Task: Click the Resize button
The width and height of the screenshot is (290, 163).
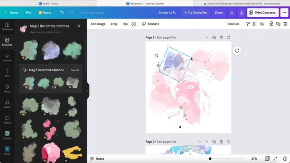Action: click(x=45, y=13)
